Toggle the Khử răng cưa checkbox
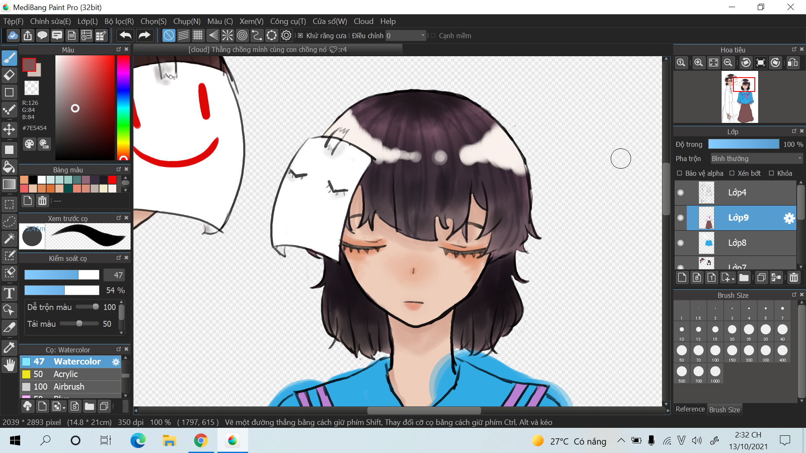 tap(301, 36)
